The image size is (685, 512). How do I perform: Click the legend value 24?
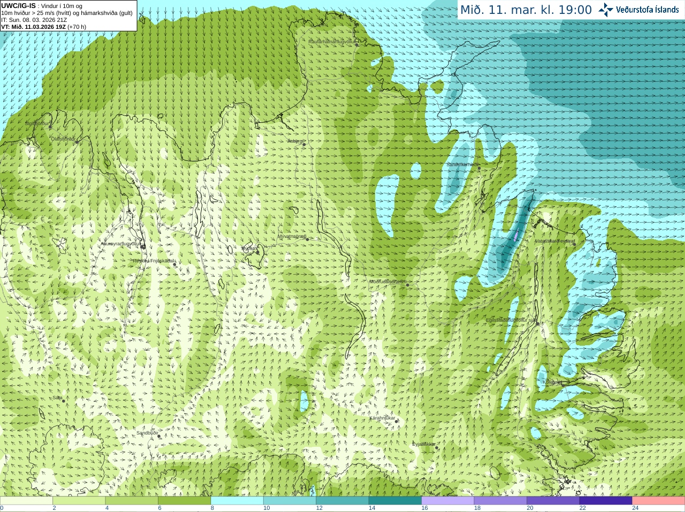[x=636, y=508]
